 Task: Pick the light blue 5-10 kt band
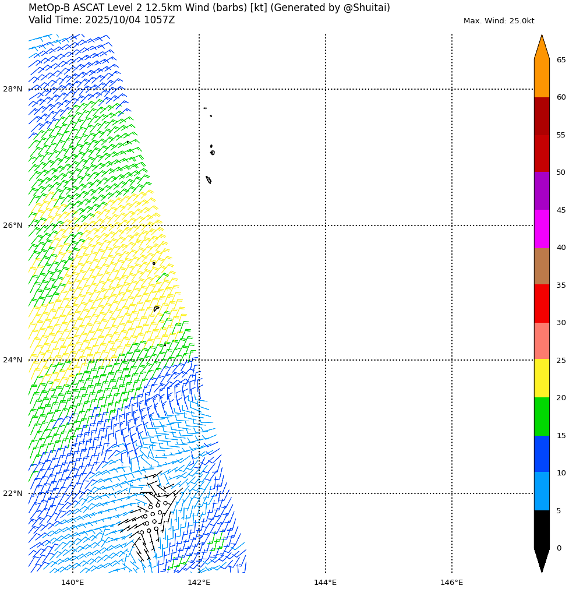[x=542, y=491]
